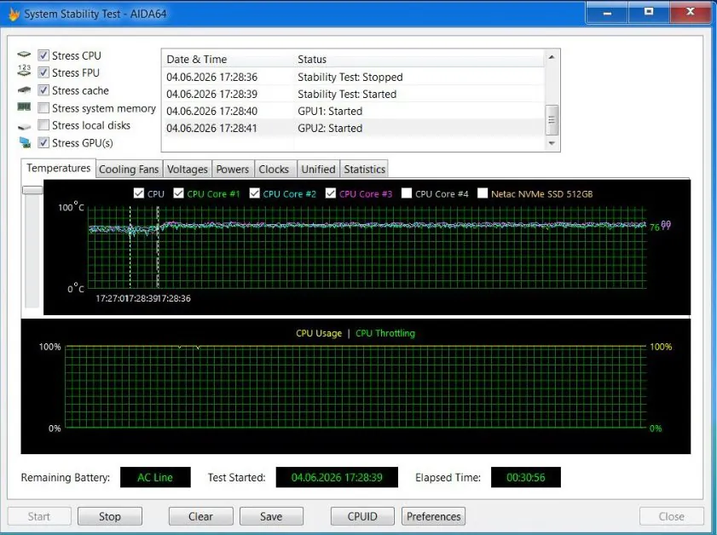Click the CPU chip icon beside Stress CPU
717x535 pixels.
point(24,55)
